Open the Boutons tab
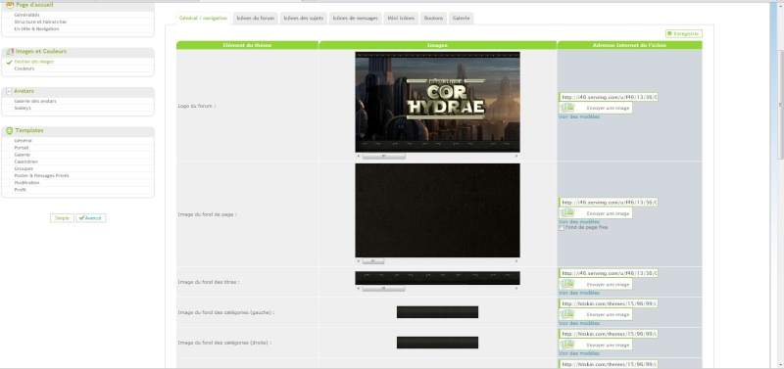This screenshot has height=369, width=784. coord(433,19)
